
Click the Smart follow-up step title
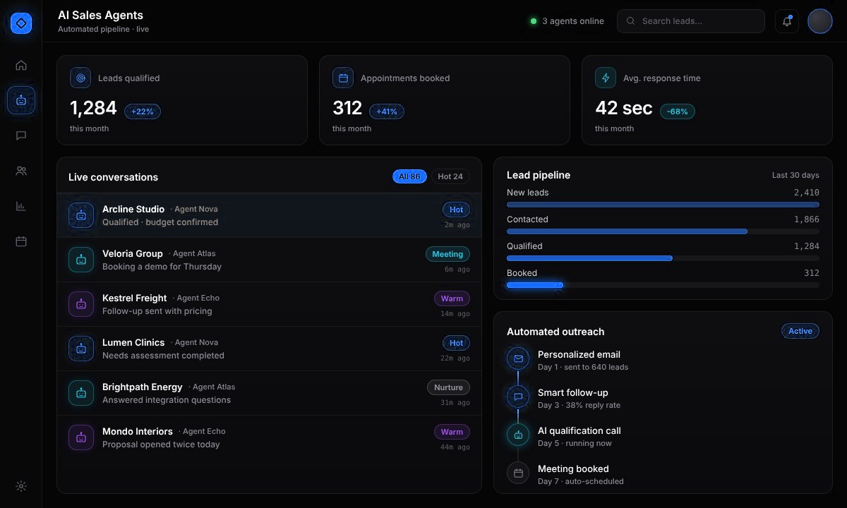[x=572, y=392]
